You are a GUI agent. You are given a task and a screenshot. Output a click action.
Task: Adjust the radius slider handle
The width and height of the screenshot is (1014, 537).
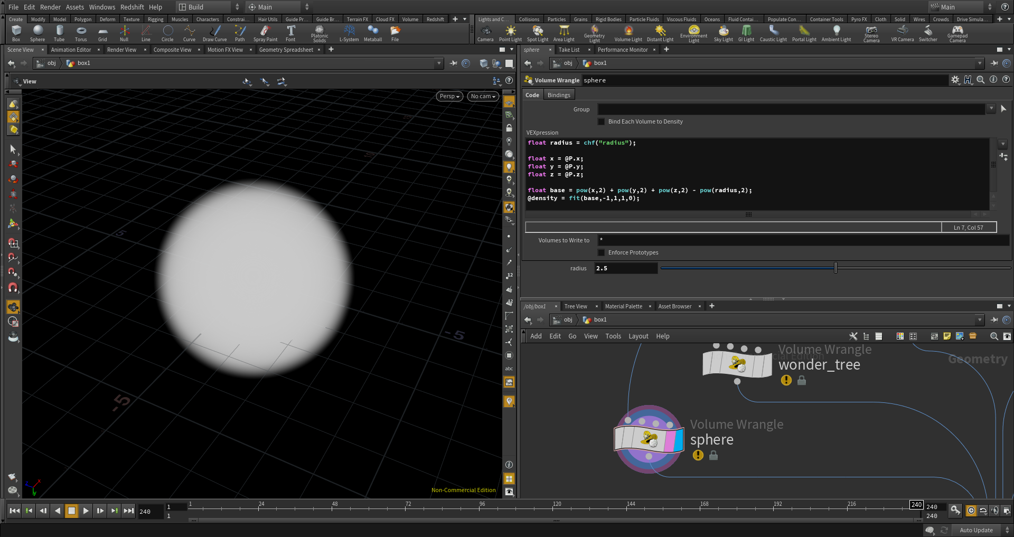pyautogui.click(x=835, y=268)
